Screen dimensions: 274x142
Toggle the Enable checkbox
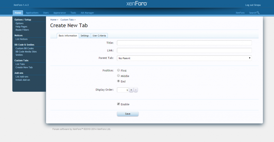119,104
